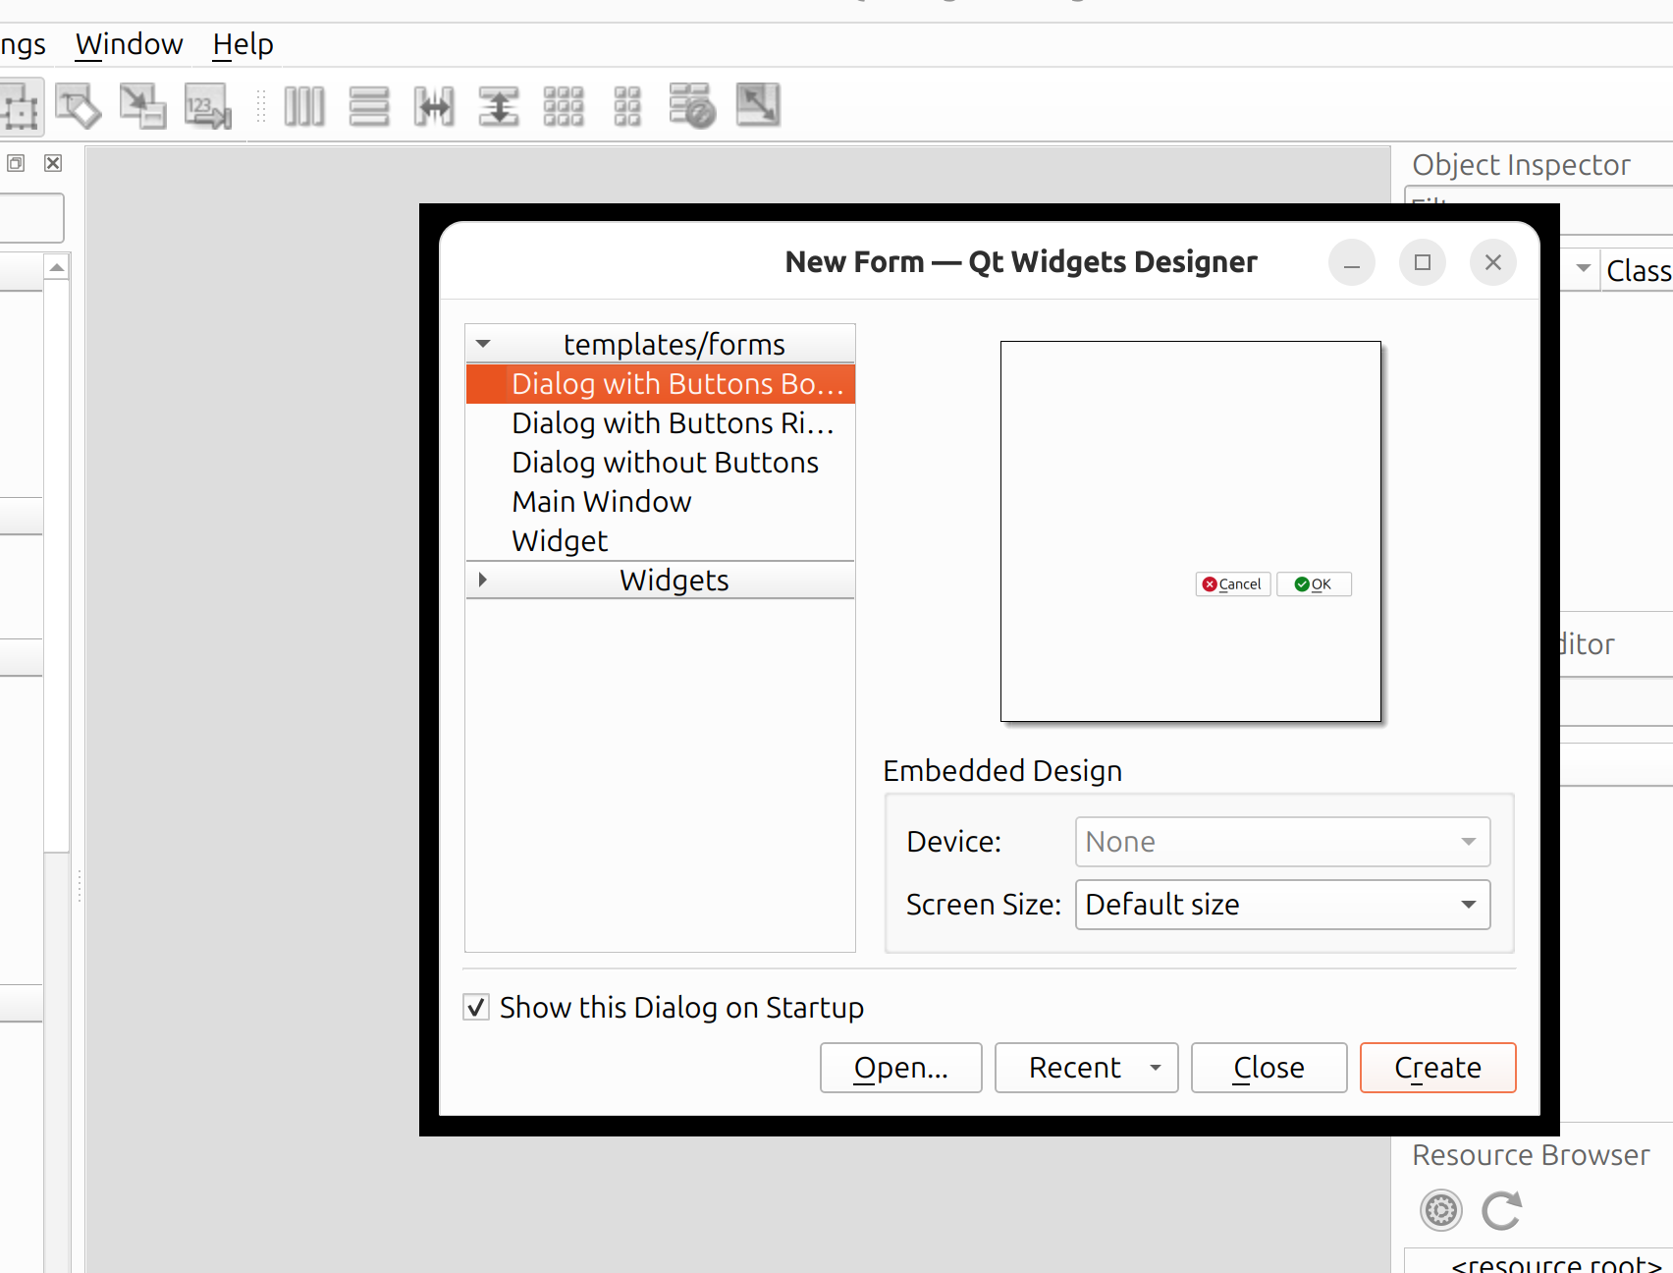Image resolution: width=1673 pixels, height=1273 pixels.
Task: Click the Edit Widgets toolbar icon
Action: [20, 106]
